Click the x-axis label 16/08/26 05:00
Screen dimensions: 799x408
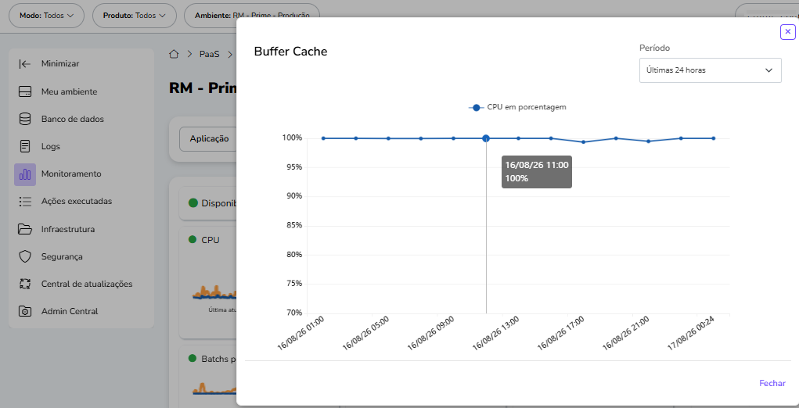pyautogui.click(x=365, y=333)
